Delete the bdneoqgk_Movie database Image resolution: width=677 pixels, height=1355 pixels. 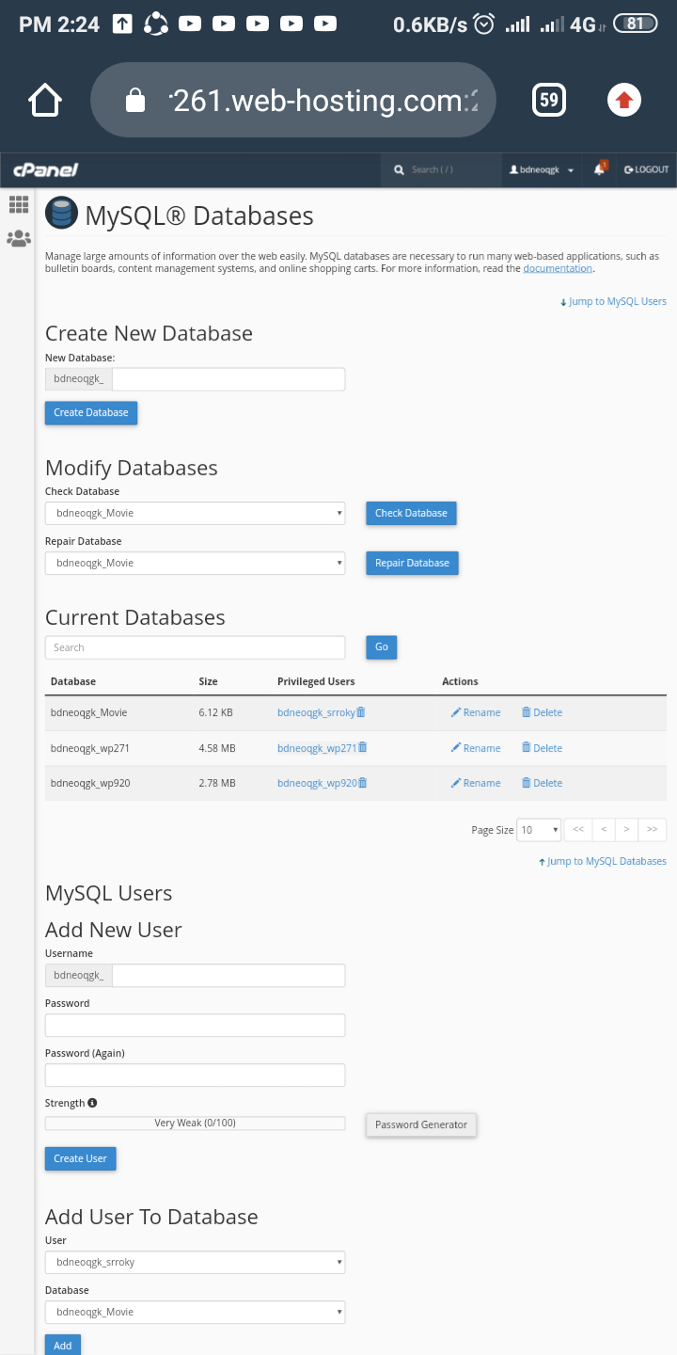pyautogui.click(x=542, y=712)
